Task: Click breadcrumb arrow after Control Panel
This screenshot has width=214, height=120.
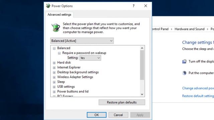Action: coord(172,29)
